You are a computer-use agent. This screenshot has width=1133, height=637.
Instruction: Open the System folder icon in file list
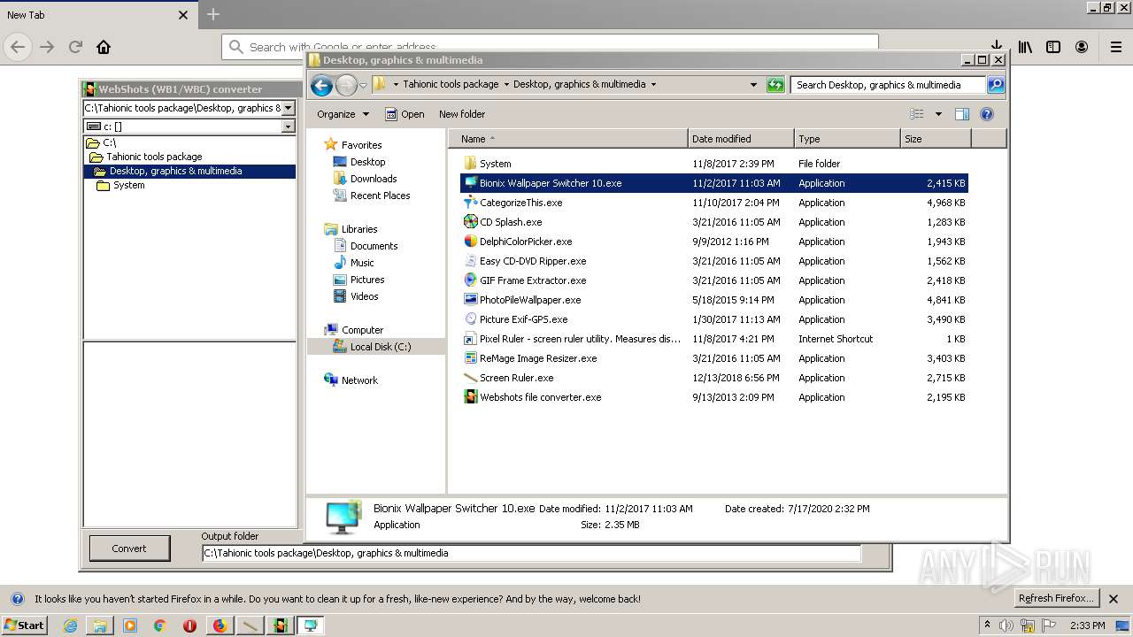tap(470, 164)
